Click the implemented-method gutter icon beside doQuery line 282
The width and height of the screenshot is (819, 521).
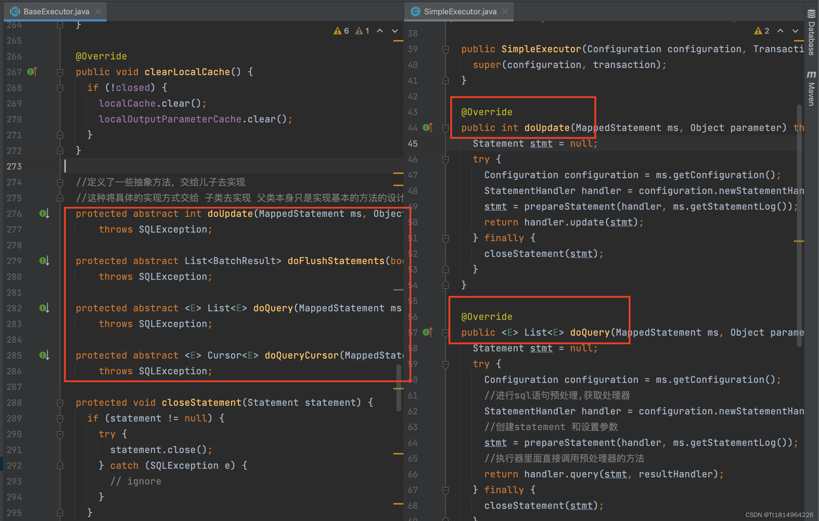pos(44,308)
